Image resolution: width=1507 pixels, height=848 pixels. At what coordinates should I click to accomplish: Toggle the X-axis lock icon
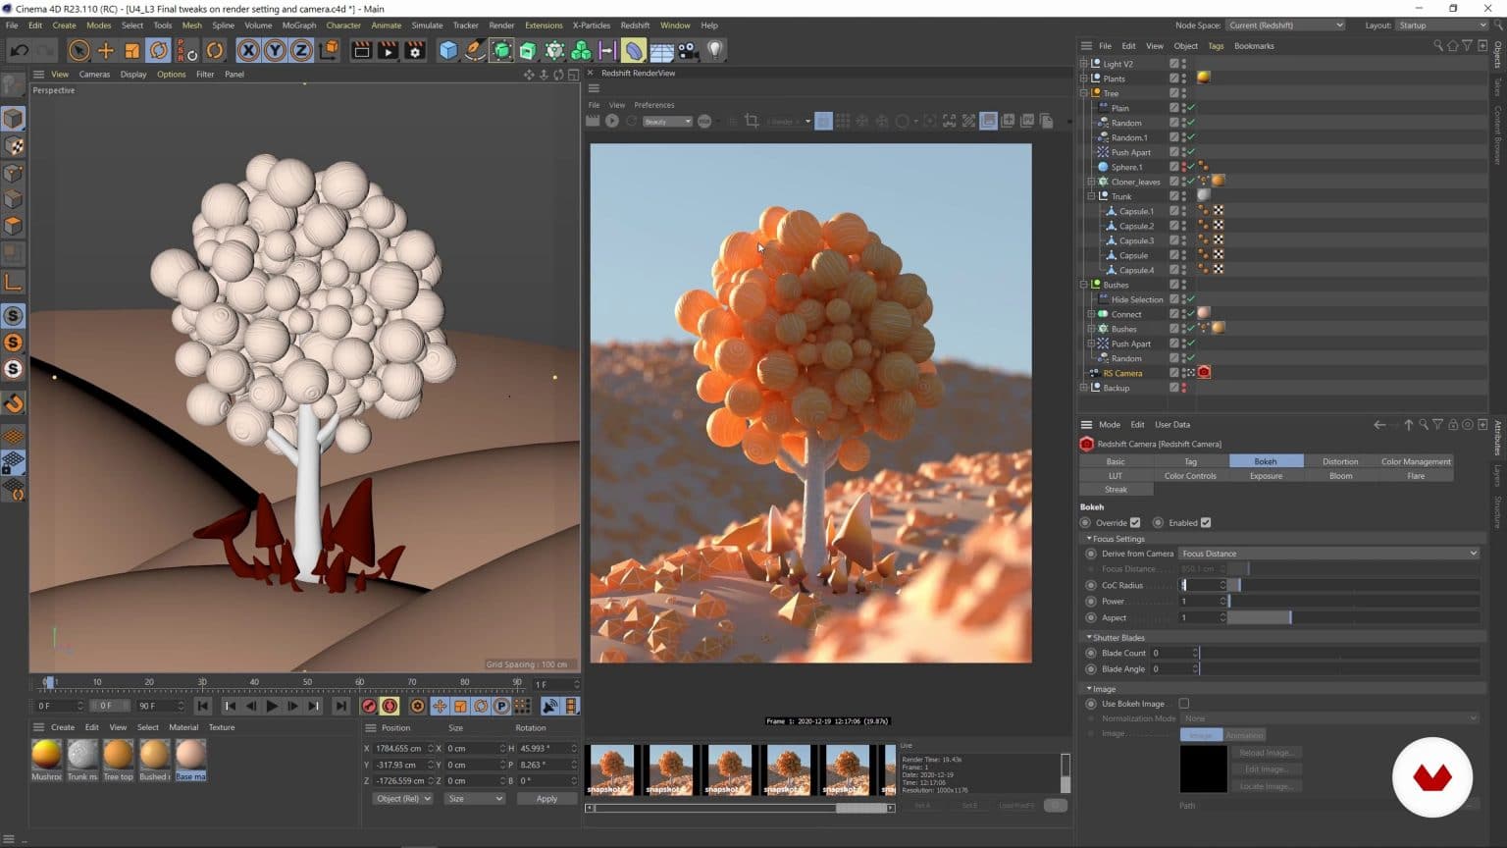(248, 50)
